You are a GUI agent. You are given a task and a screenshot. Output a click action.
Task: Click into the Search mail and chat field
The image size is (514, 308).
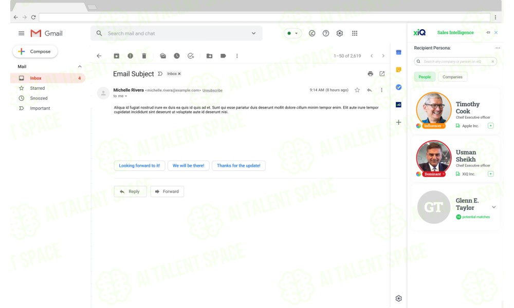(176, 33)
